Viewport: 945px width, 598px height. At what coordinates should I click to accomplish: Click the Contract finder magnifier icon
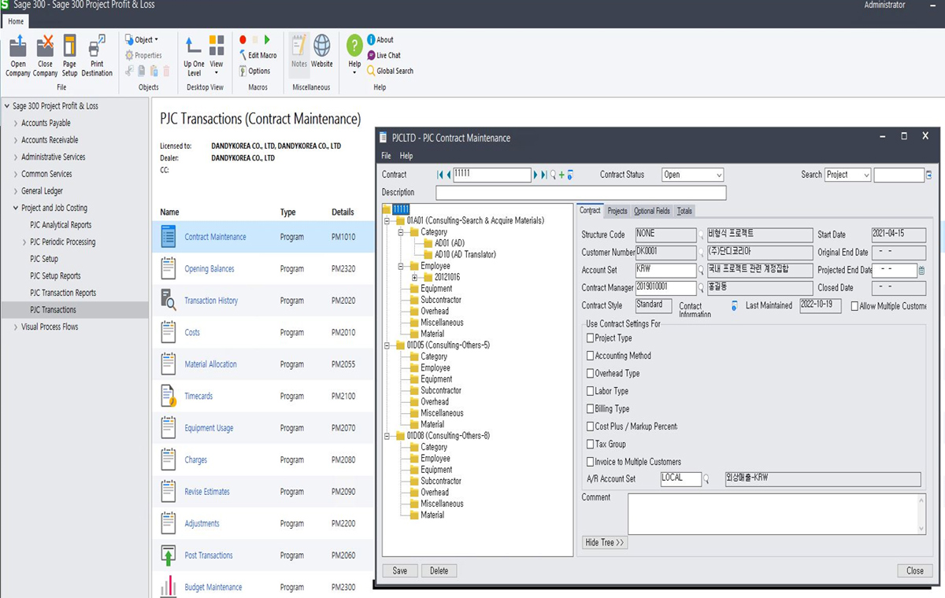tap(553, 175)
